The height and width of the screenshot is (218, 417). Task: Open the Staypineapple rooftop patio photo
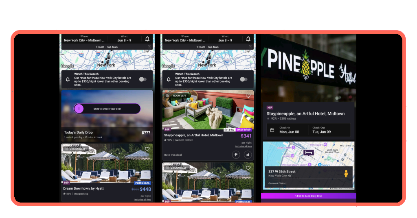point(208,110)
